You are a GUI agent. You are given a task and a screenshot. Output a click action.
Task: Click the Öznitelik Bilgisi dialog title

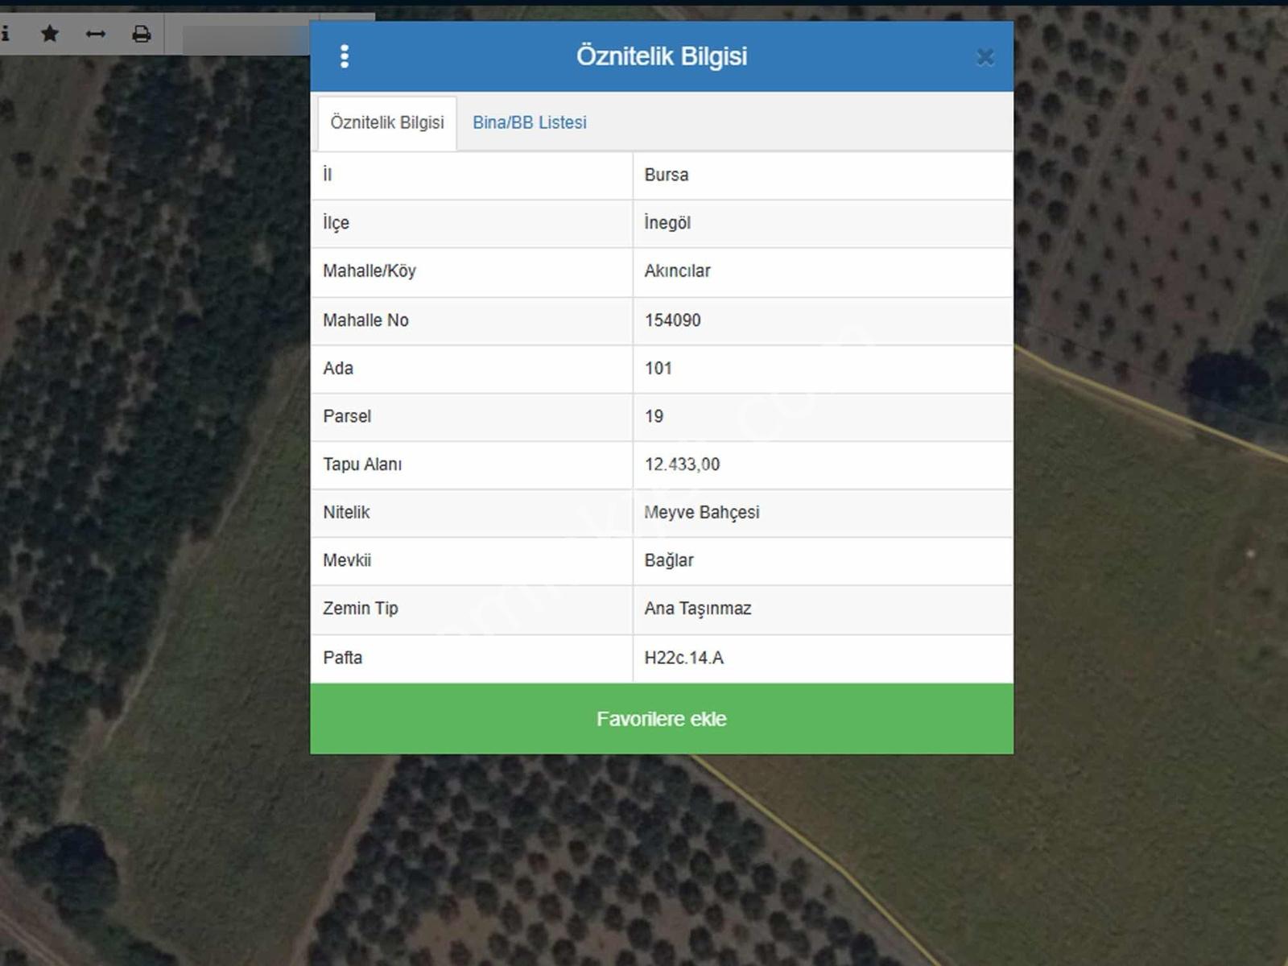(x=662, y=56)
